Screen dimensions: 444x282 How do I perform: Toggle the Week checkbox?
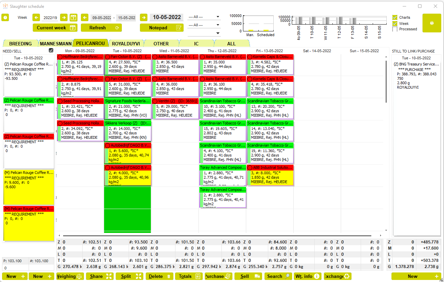point(395,24)
